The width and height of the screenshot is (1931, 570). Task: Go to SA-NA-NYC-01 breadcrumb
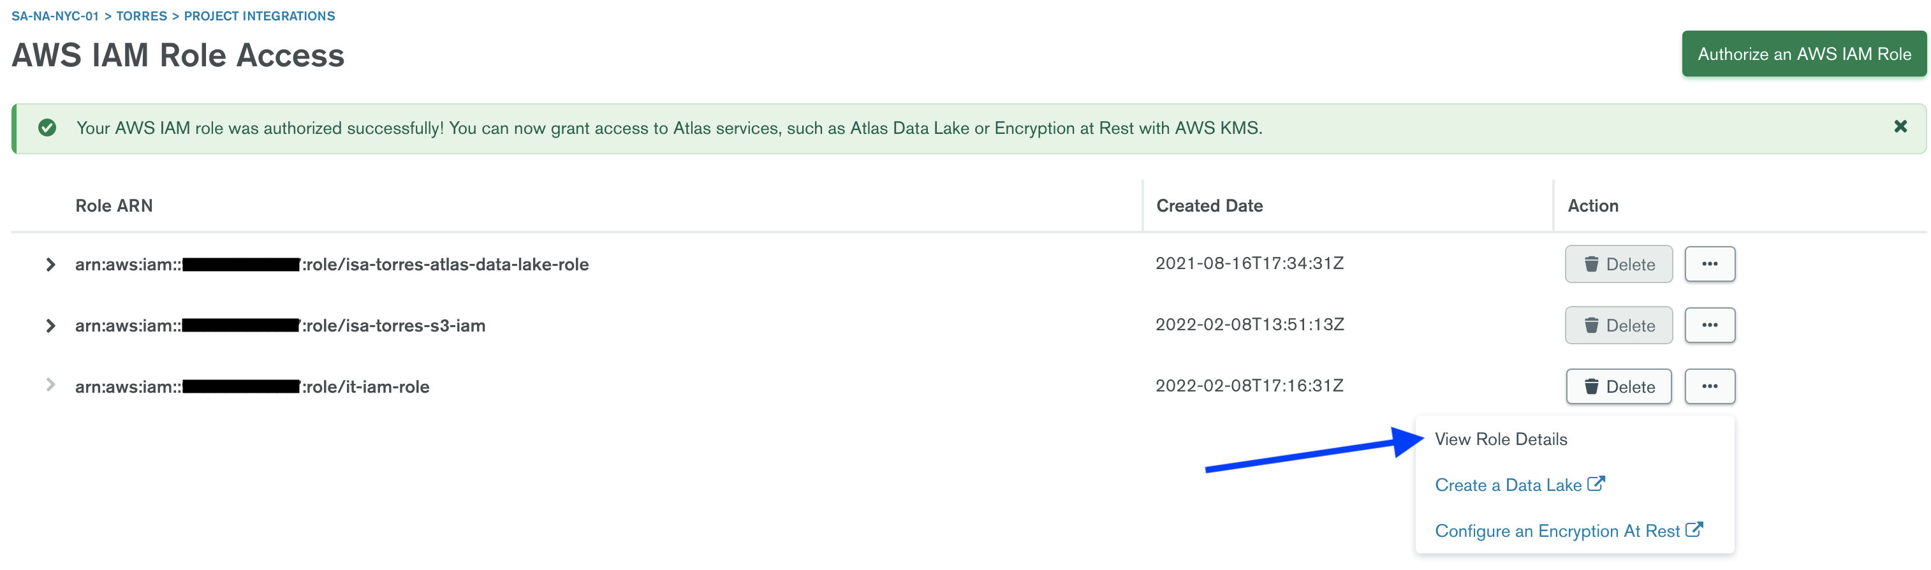tap(55, 16)
